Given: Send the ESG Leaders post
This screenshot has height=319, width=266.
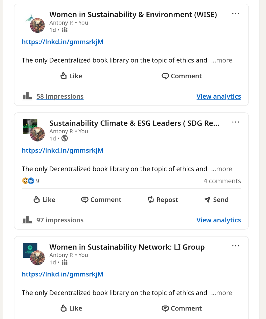Looking at the screenshot, I should point(216,200).
